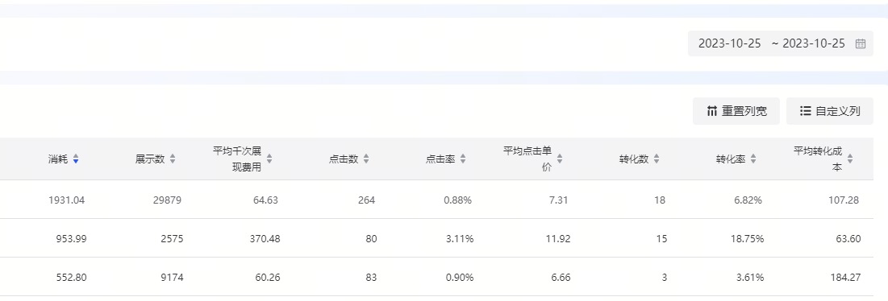Click the 18.75% conversion rate cell
888x301 pixels.
pos(748,239)
